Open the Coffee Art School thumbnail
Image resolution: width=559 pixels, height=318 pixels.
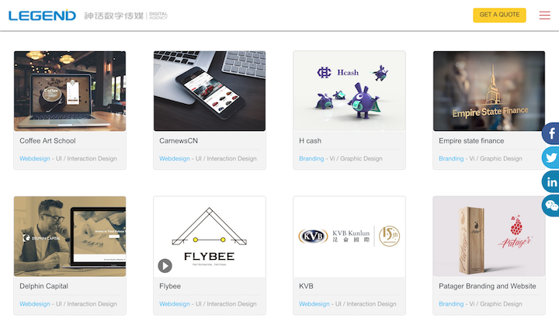tap(70, 92)
